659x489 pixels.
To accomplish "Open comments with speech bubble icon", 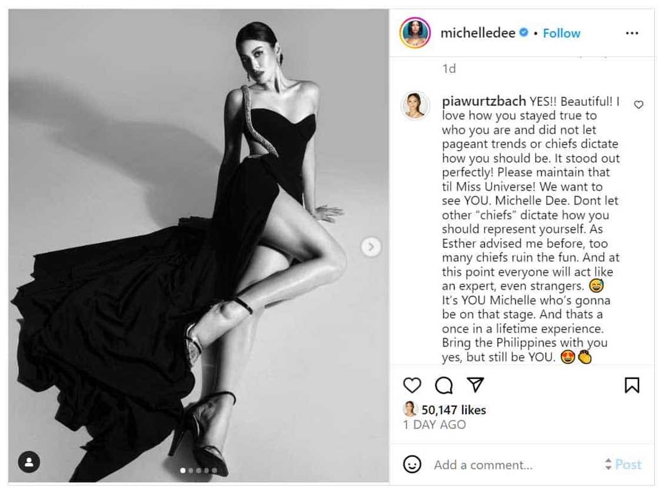I will click(444, 385).
